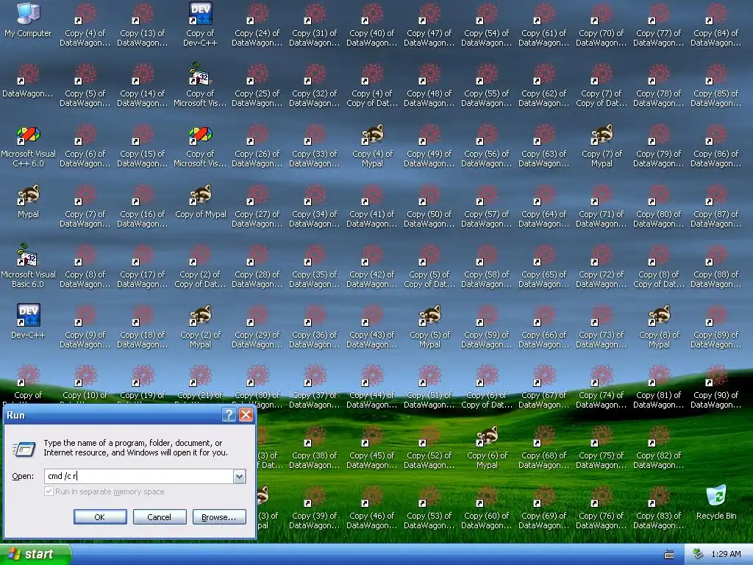Screen dimensions: 753x565
Task: Select Copy (53) of DataWagon shortcut
Action: (429, 508)
